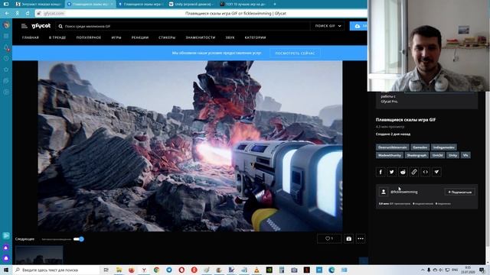The height and width of the screenshot is (275, 490).
Task: Click the blue upload button
Action: coord(358,26)
